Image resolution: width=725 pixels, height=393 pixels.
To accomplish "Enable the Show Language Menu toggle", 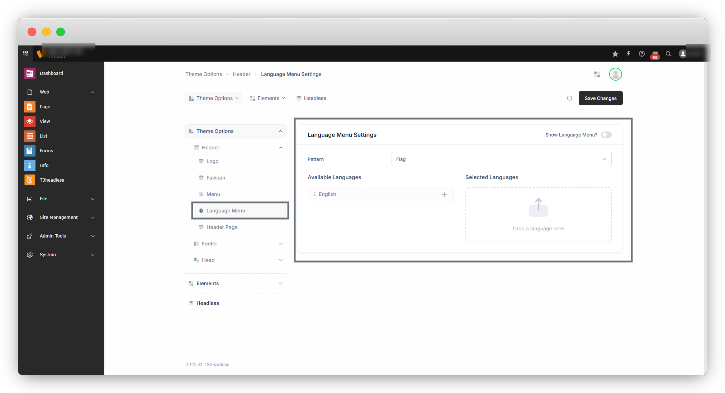I will pyautogui.click(x=606, y=135).
